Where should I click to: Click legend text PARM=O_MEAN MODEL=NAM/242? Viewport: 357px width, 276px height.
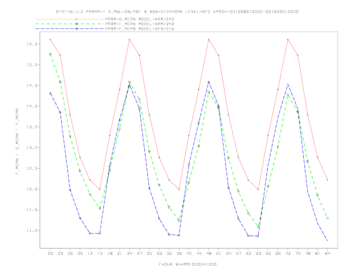pos(140,19)
